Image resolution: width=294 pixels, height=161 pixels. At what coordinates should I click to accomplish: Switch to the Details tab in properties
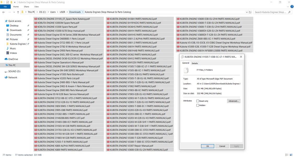(x=195, y=63)
